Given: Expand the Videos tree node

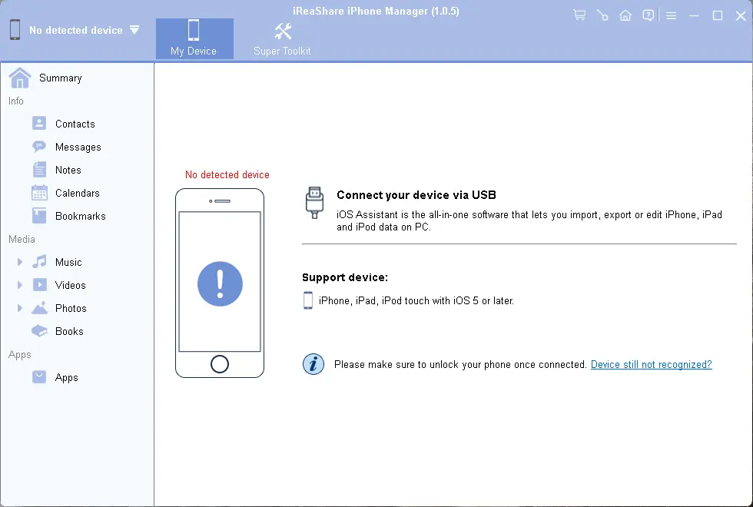Looking at the screenshot, I should coord(20,285).
